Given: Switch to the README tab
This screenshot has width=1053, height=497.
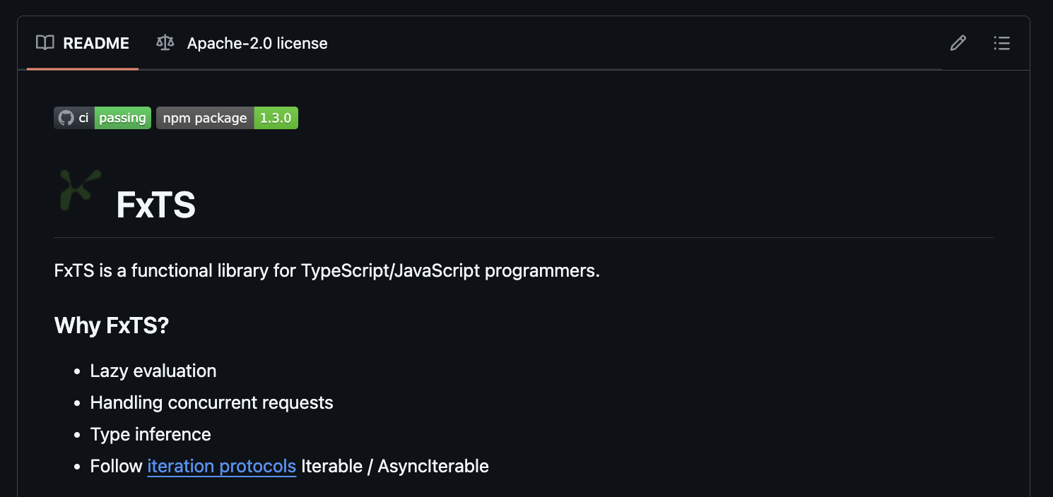Looking at the screenshot, I should point(95,43).
